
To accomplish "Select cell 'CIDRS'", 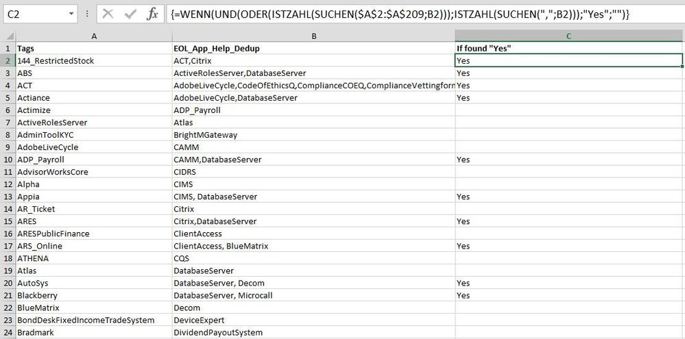I will click(313, 172).
